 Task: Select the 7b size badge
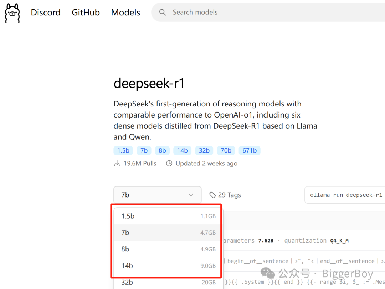click(x=144, y=150)
